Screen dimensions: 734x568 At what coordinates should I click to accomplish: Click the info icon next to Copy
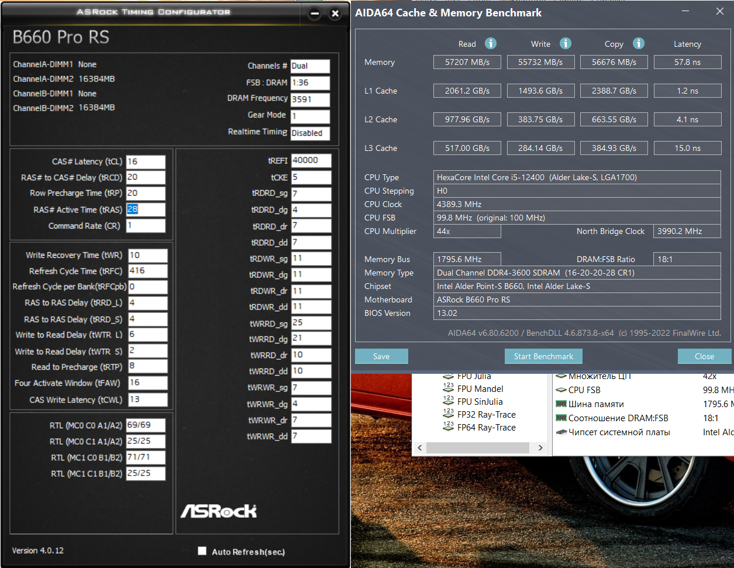[x=639, y=44]
